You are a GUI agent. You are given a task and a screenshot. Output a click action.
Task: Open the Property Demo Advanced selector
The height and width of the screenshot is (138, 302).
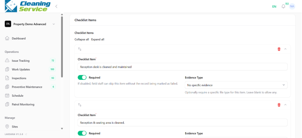point(30,24)
